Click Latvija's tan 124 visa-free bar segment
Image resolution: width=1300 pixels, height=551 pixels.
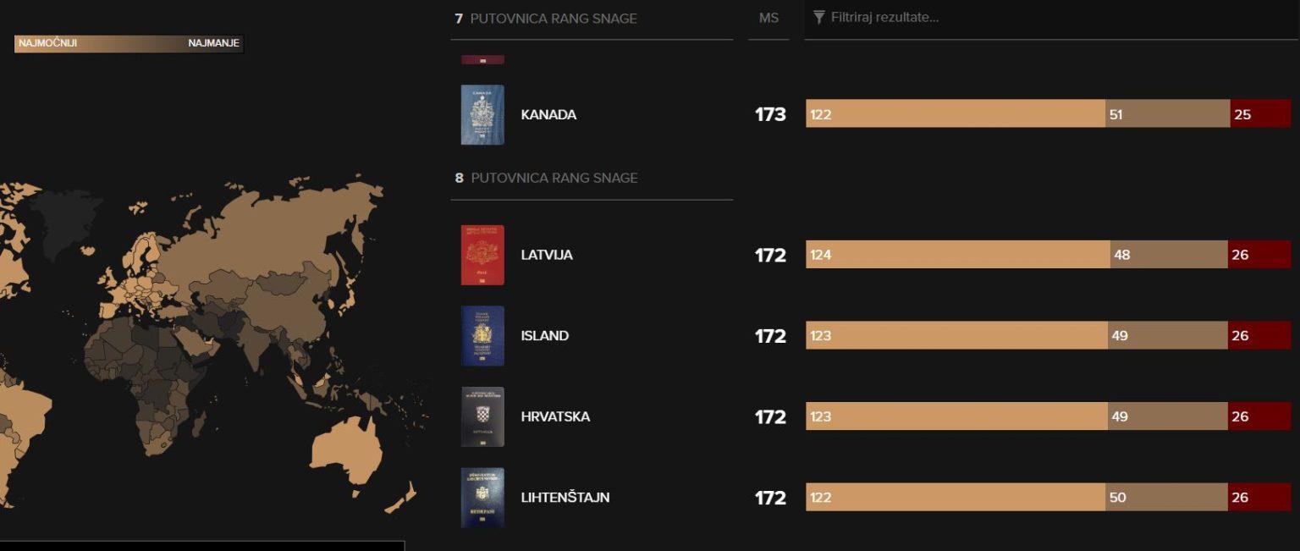pyautogui.click(x=956, y=254)
